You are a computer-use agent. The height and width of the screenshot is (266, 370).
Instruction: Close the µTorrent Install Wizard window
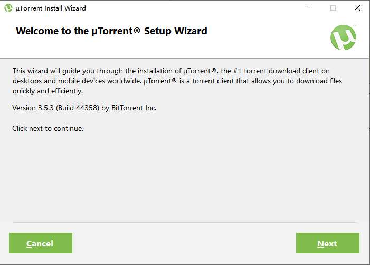pyautogui.click(x=357, y=8)
